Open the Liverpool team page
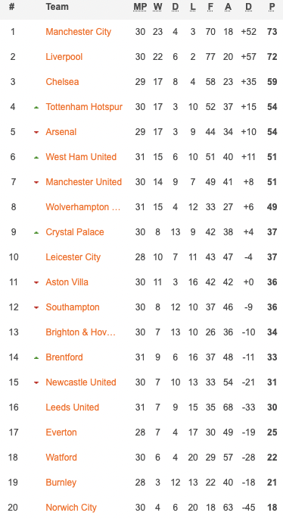 (x=64, y=57)
